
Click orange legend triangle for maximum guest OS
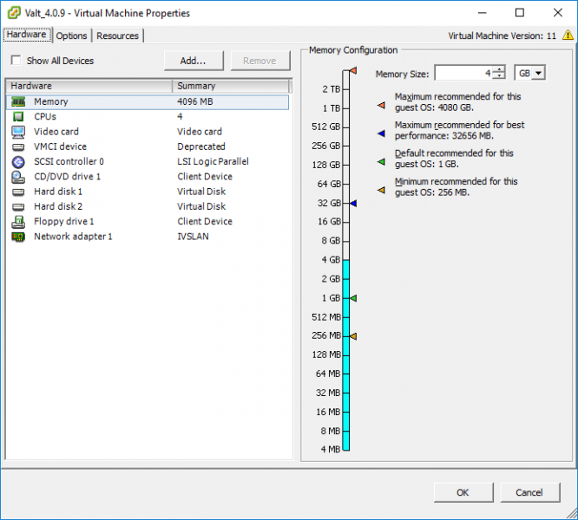click(x=381, y=105)
